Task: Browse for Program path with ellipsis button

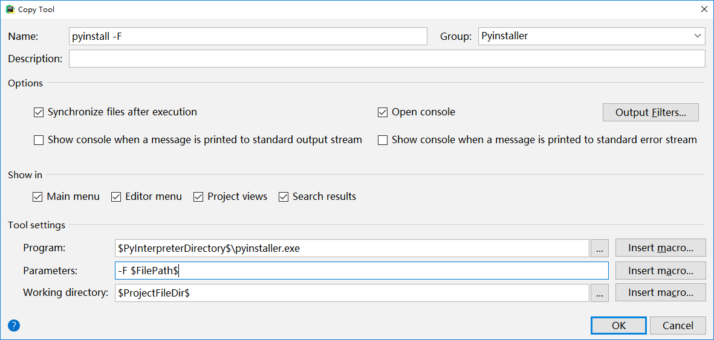Action: [x=600, y=249]
